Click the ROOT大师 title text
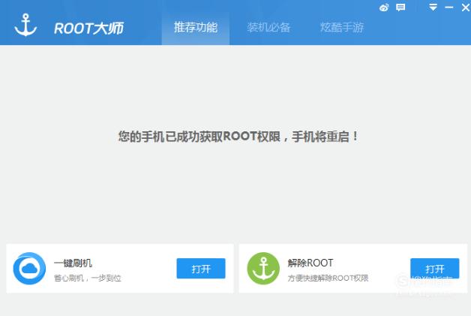The width and height of the screenshot is (471, 316). point(88,29)
